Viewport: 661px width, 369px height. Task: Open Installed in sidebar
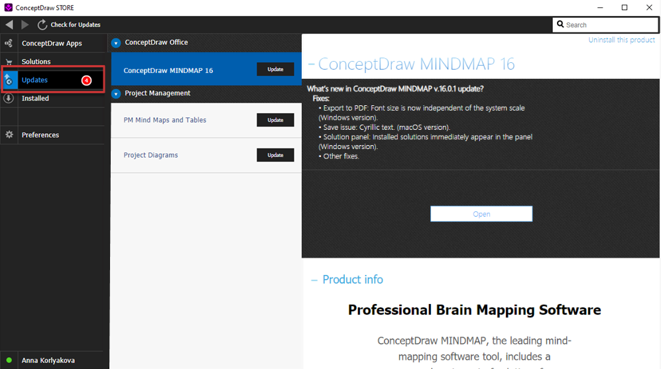click(35, 98)
